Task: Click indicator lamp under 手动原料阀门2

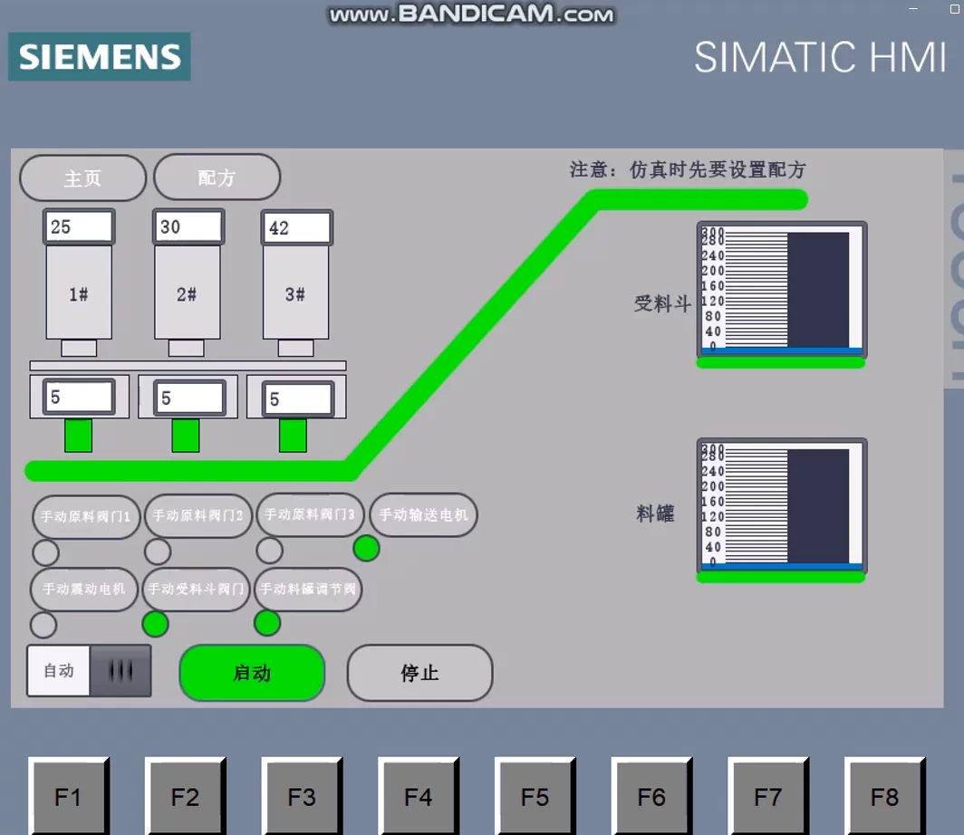Action: pyautogui.click(x=158, y=552)
